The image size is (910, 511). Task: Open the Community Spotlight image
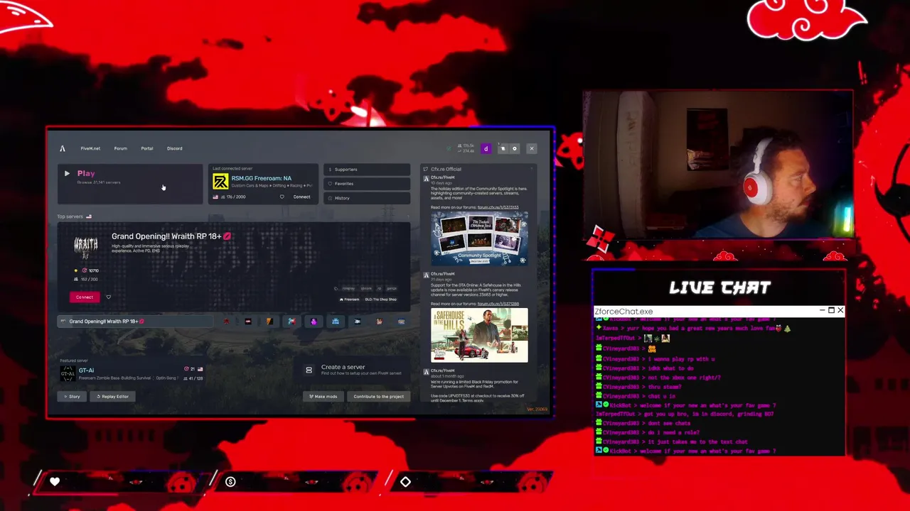pos(479,239)
